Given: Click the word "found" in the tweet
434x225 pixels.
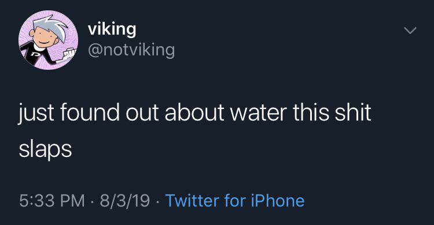Looking at the screenshot, I should (x=90, y=112).
